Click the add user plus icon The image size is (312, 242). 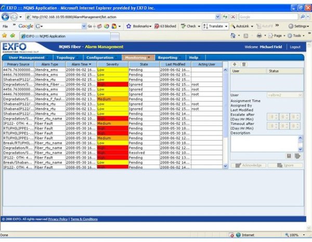click(235, 64)
